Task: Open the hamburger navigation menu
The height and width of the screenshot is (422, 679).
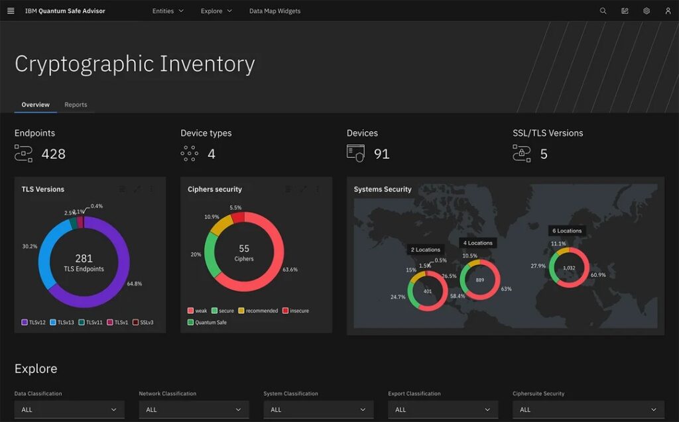Action: (x=10, y=11)
